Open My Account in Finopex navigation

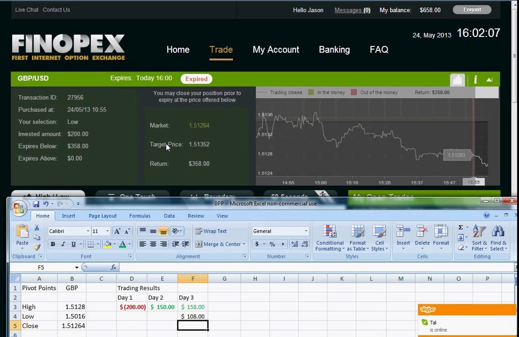pos(276,50)
